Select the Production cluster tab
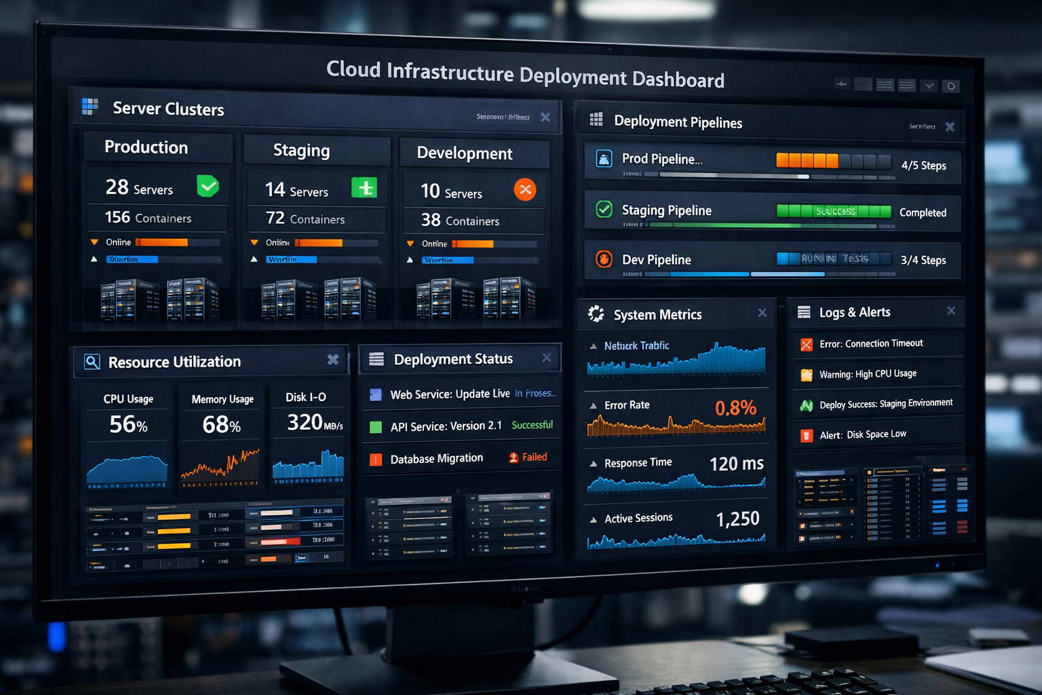 click(158, 147)
